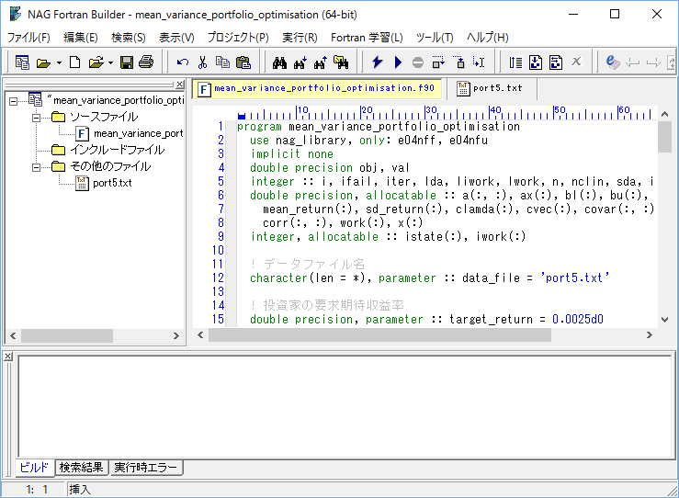Open the 編集(E) menu
Screen dimensions: 679x498
coord(81,38)
